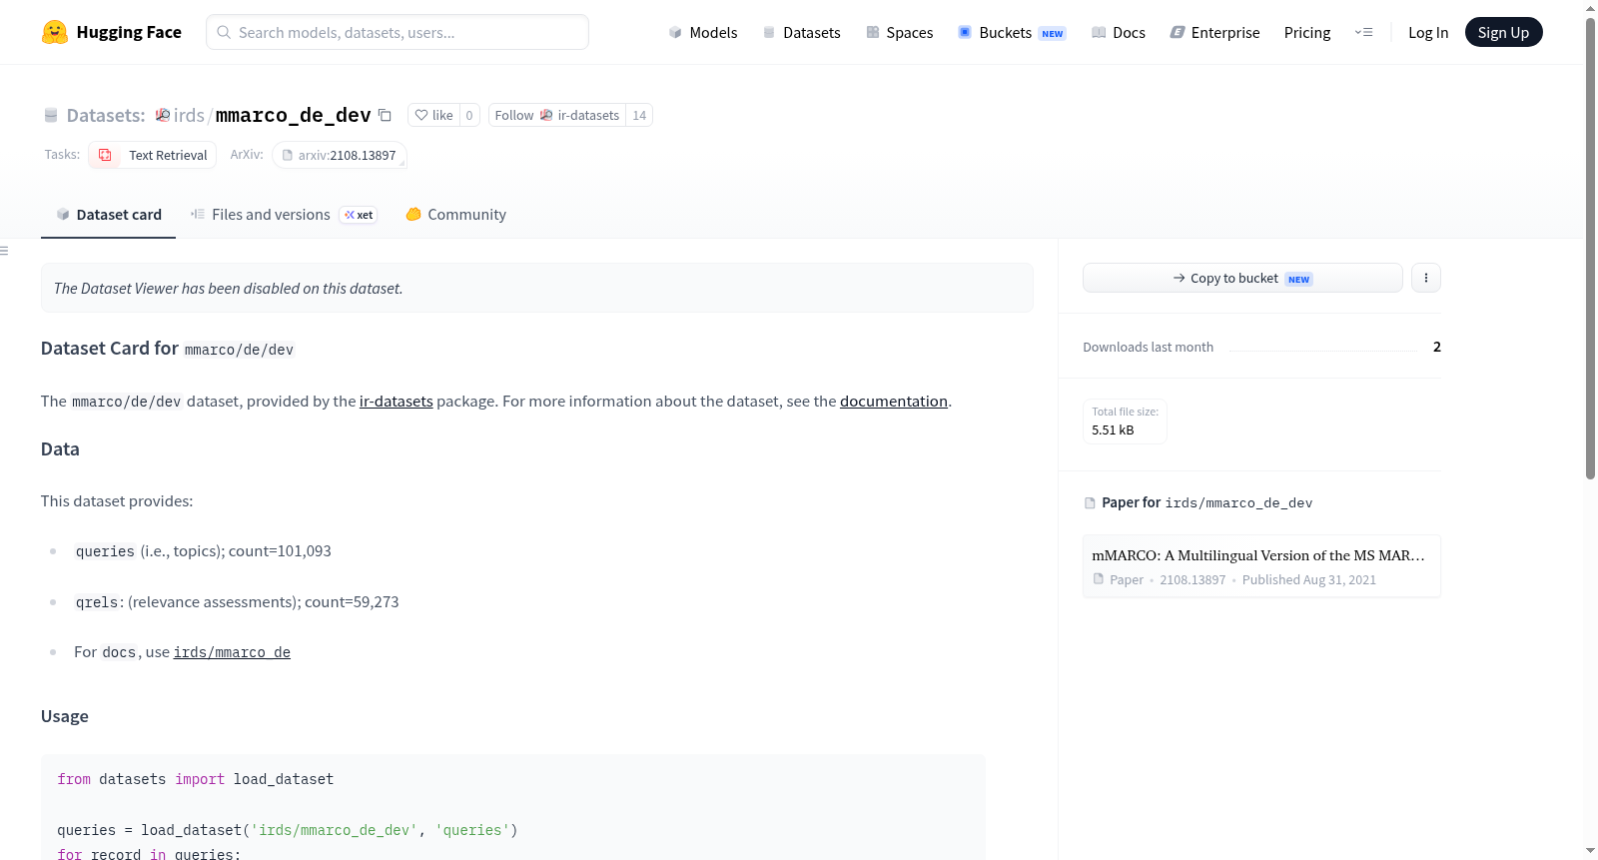
Task: Open the navigation overflow menu icon
Action: pyautogui.click(x=1363, y=32)
